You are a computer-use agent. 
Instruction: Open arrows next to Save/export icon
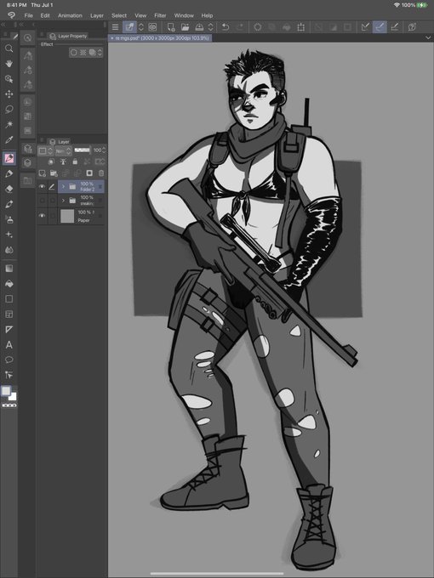[210, 27]
